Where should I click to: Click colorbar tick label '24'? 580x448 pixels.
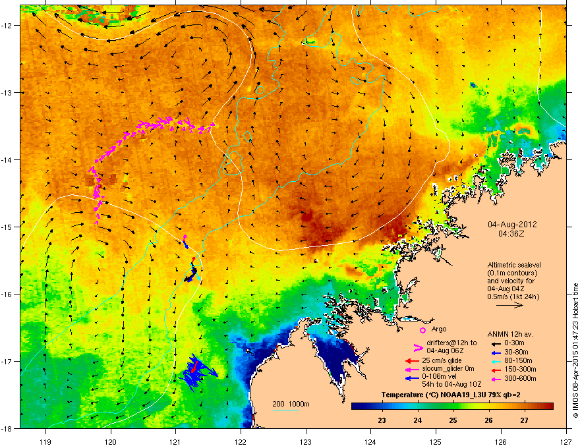(x=418, y=420)
